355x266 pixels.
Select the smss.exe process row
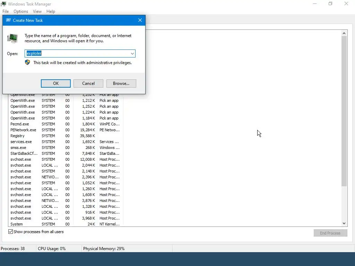coord(66,148)
